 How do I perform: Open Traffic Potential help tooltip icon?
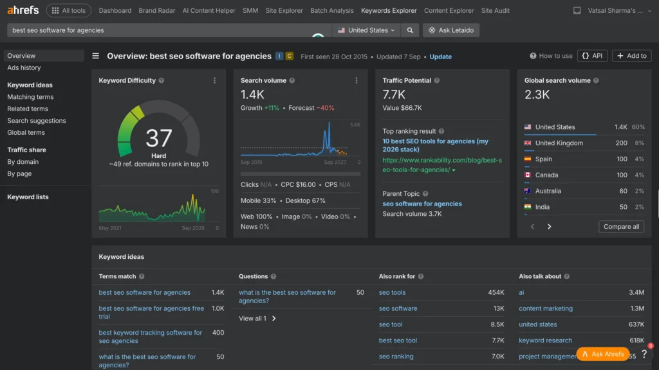[x=437, y=80]
